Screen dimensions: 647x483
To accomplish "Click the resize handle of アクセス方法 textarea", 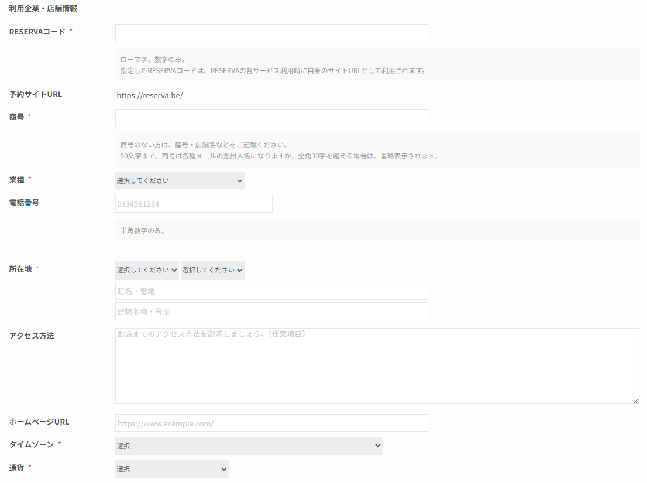I will tap(636, 401).
